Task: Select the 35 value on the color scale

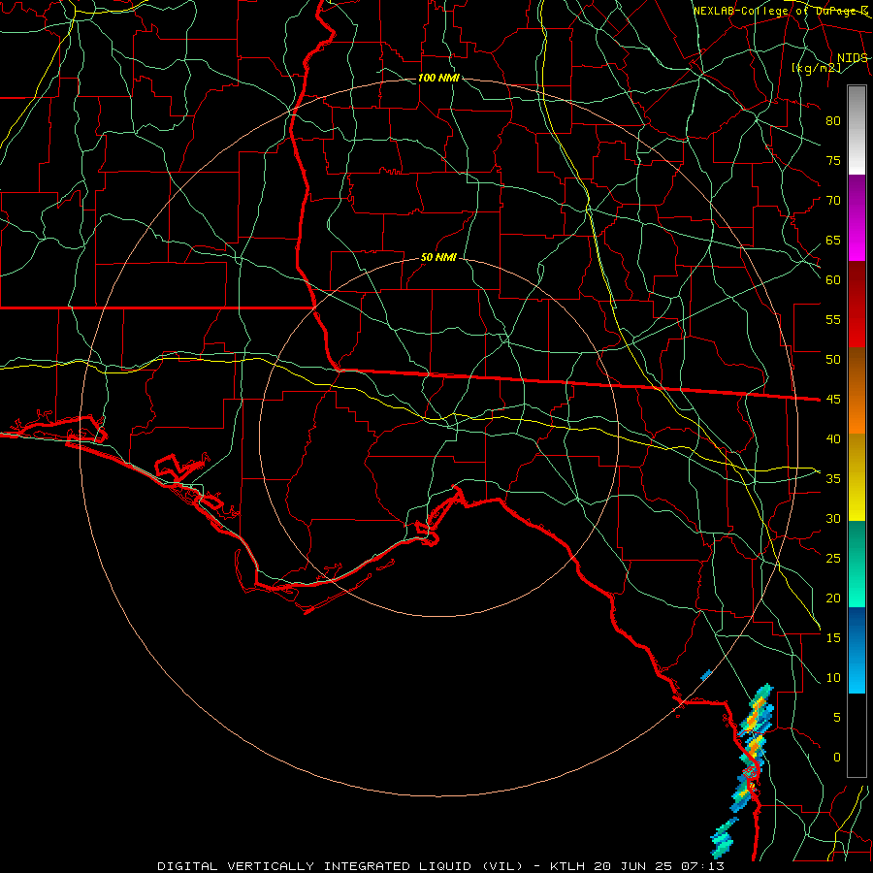Action: (833, 479)
